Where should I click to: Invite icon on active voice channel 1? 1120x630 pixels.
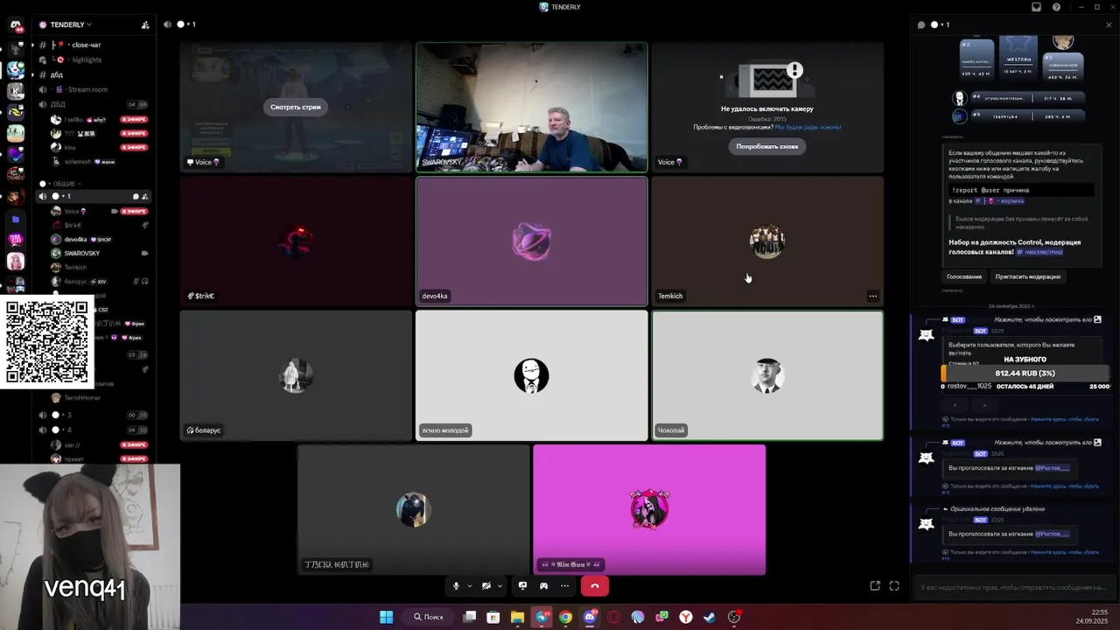[145, 196]
